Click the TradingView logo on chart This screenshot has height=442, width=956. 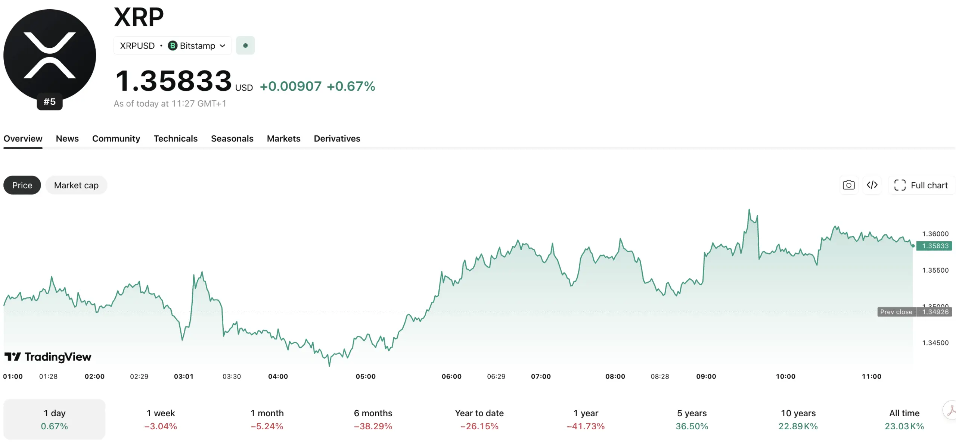(x=47, y=357)
